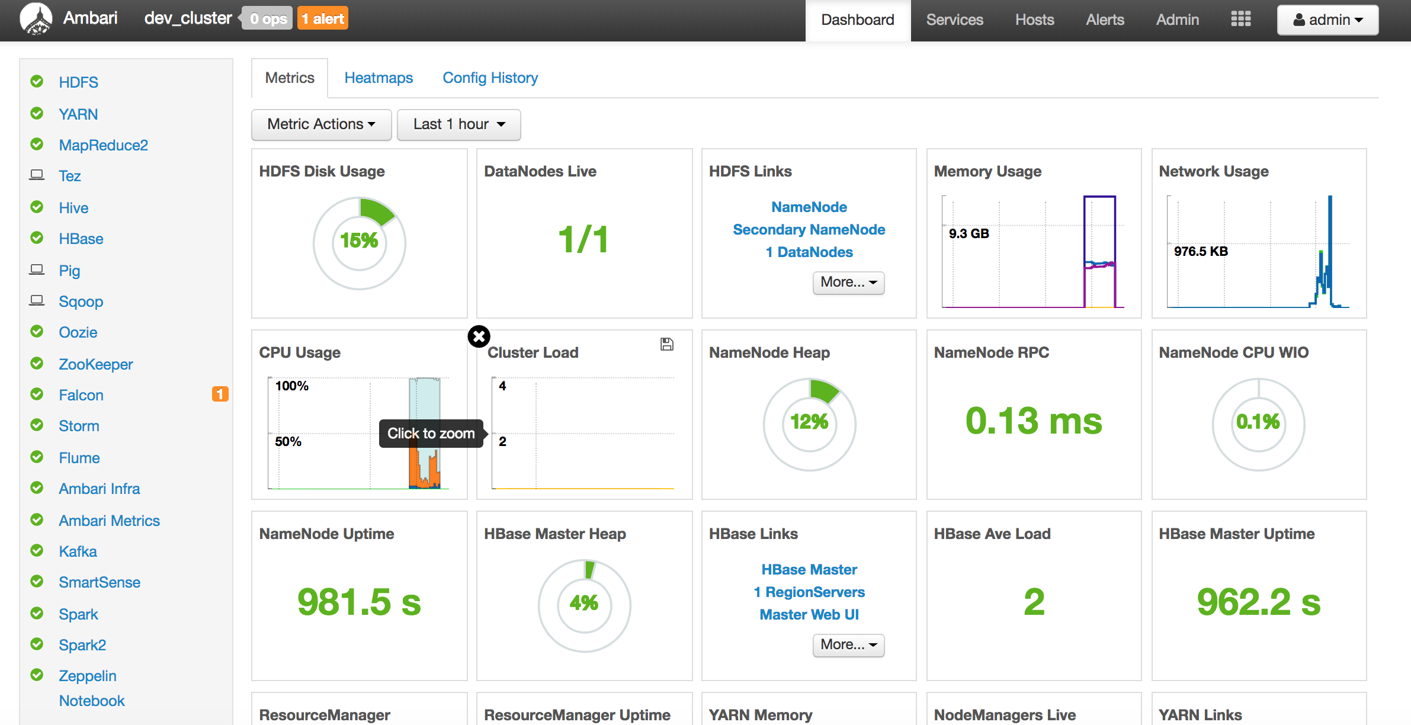Open the views grid icon
Image resolution: width=1411 pixels, height=725 pixels.
click(x=1240, y=19)
